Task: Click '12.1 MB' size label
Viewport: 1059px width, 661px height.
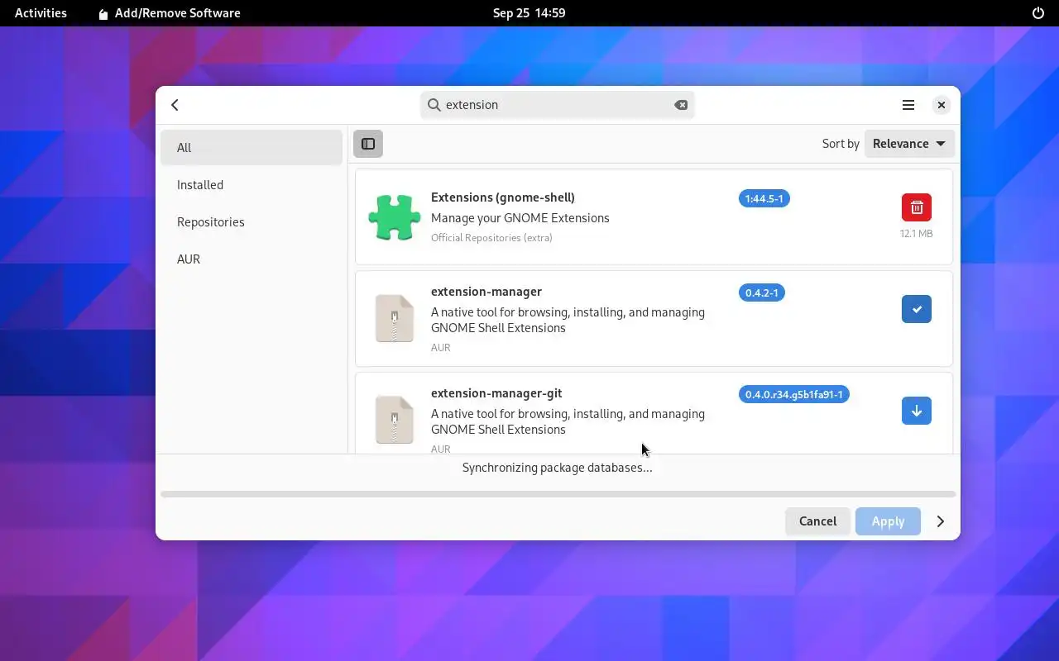Action: (917, 234)
